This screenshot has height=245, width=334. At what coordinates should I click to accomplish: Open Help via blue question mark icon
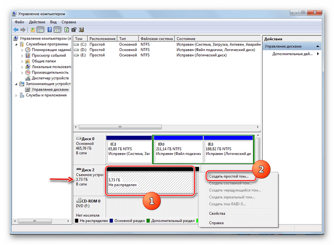coord(49,30)
